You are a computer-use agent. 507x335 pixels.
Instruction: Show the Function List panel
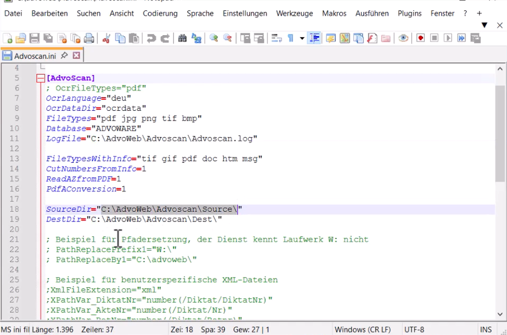click(x=372, y=38)
